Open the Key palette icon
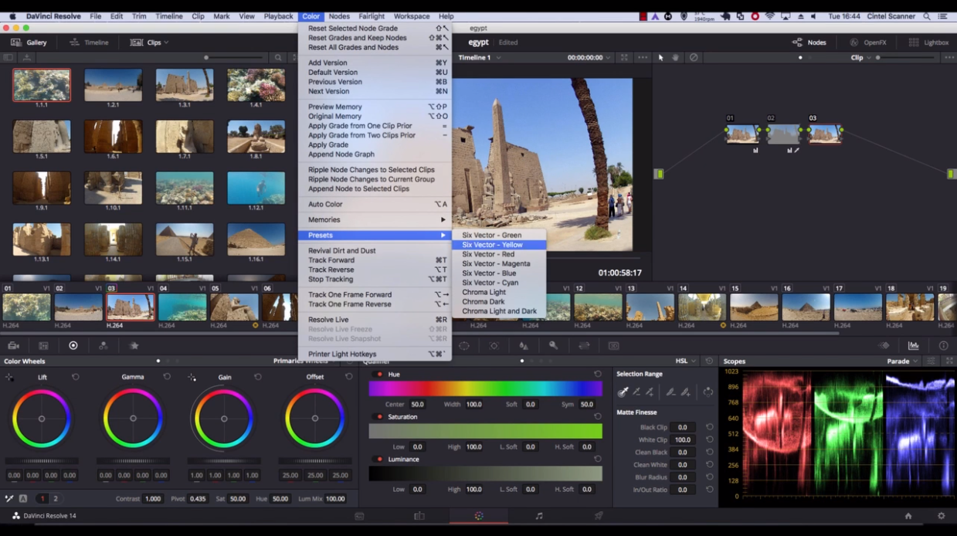This screenshot has width=957, height=536. click(553, 346)
